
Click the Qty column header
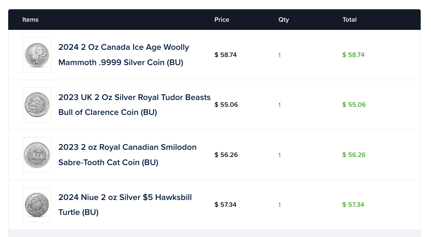(x=284, y=20)
